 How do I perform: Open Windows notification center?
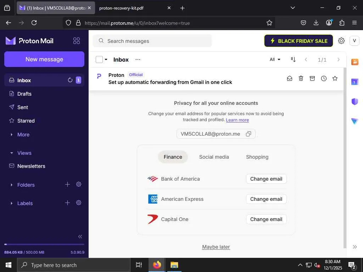tap(352, 265)
